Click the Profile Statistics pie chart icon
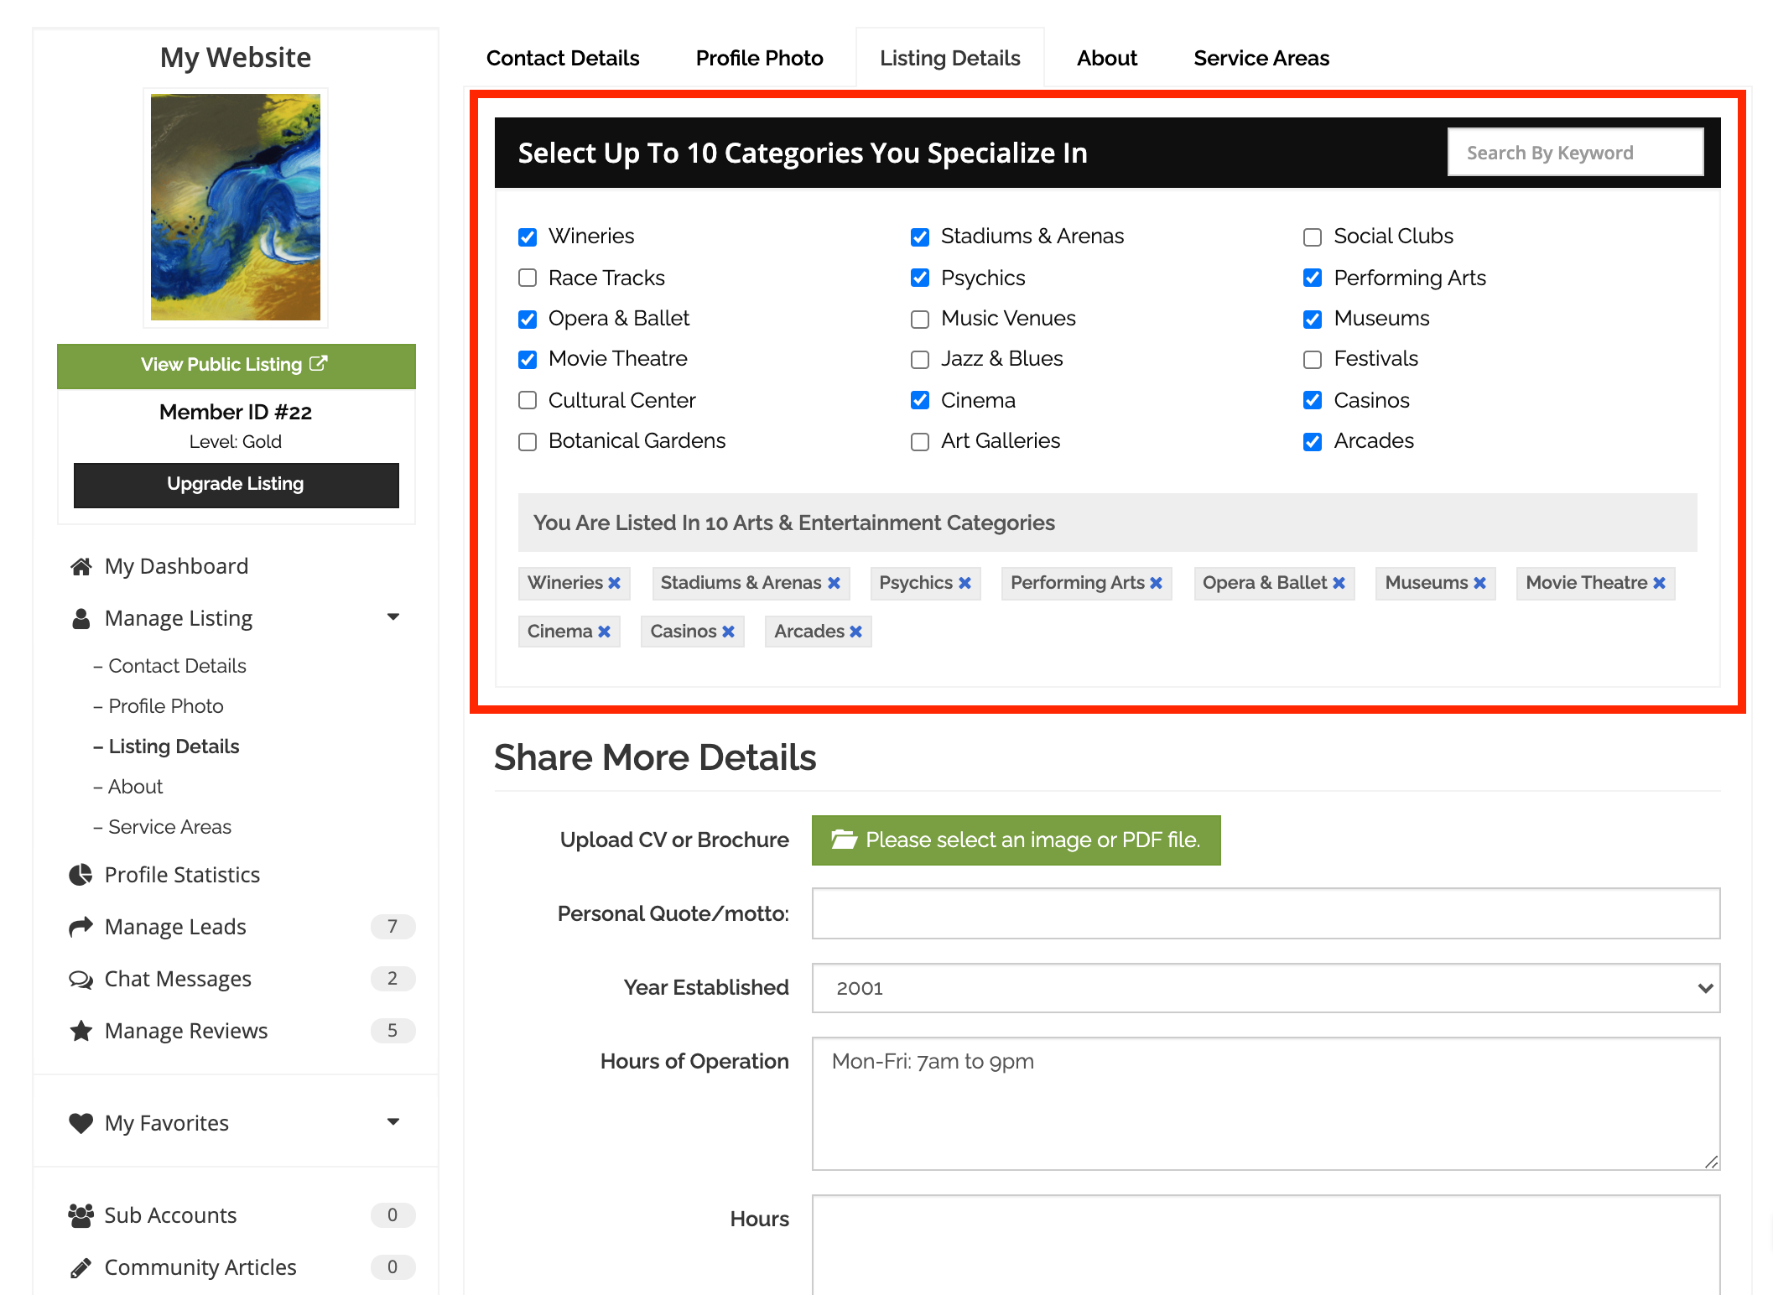Screen dimensions: 1773x1295 81,875
